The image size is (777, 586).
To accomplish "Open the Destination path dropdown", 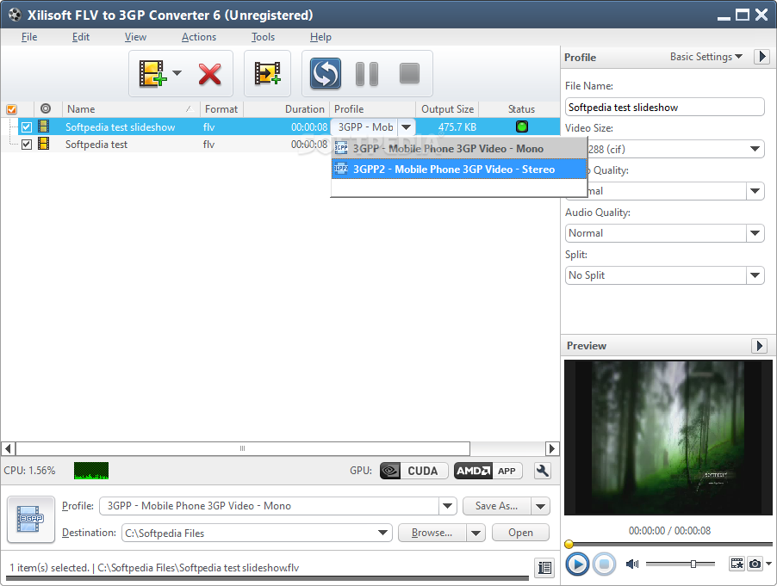I will click(x=382, y=533).
